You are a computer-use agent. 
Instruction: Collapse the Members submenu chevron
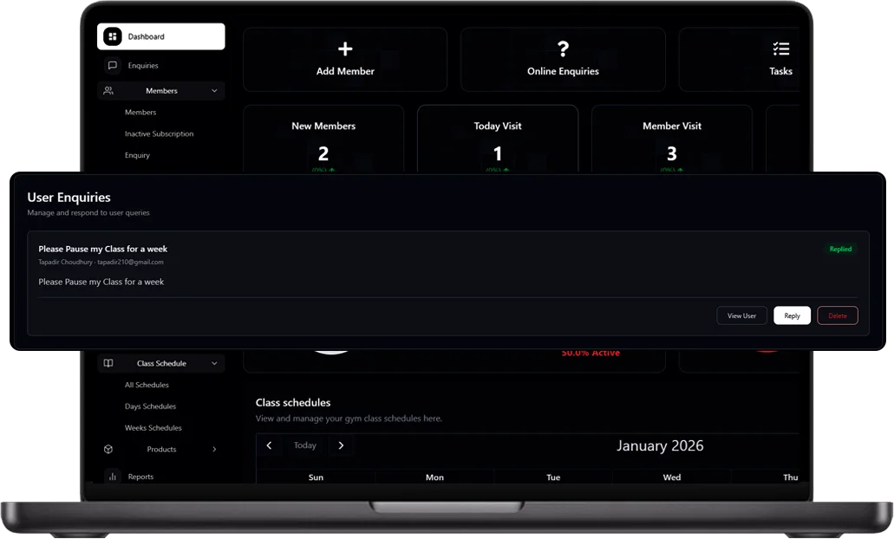(214, 91)
